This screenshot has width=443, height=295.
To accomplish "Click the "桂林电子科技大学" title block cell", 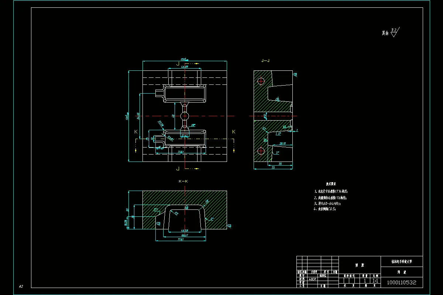I will (x=402, y=261).
